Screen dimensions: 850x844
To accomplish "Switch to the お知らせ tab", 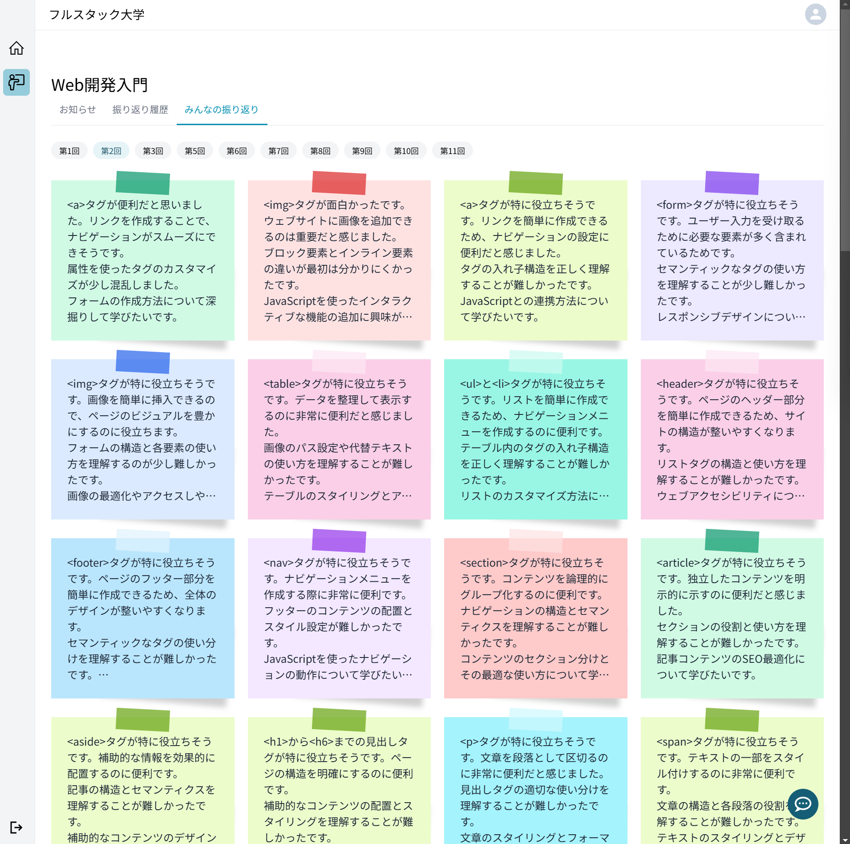I will (77, 110).
